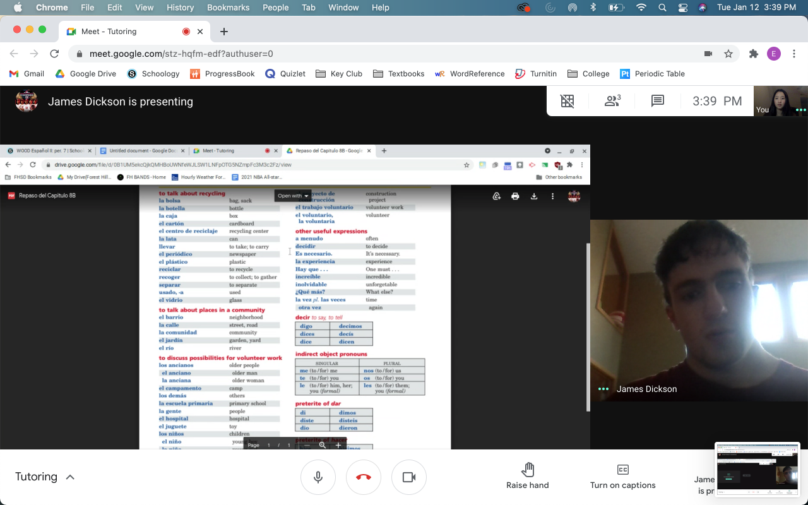Click the presenter's WOOD Español II tab
Image resolution: width=808 pixels, height=505 pixels.
click(49, 151)
